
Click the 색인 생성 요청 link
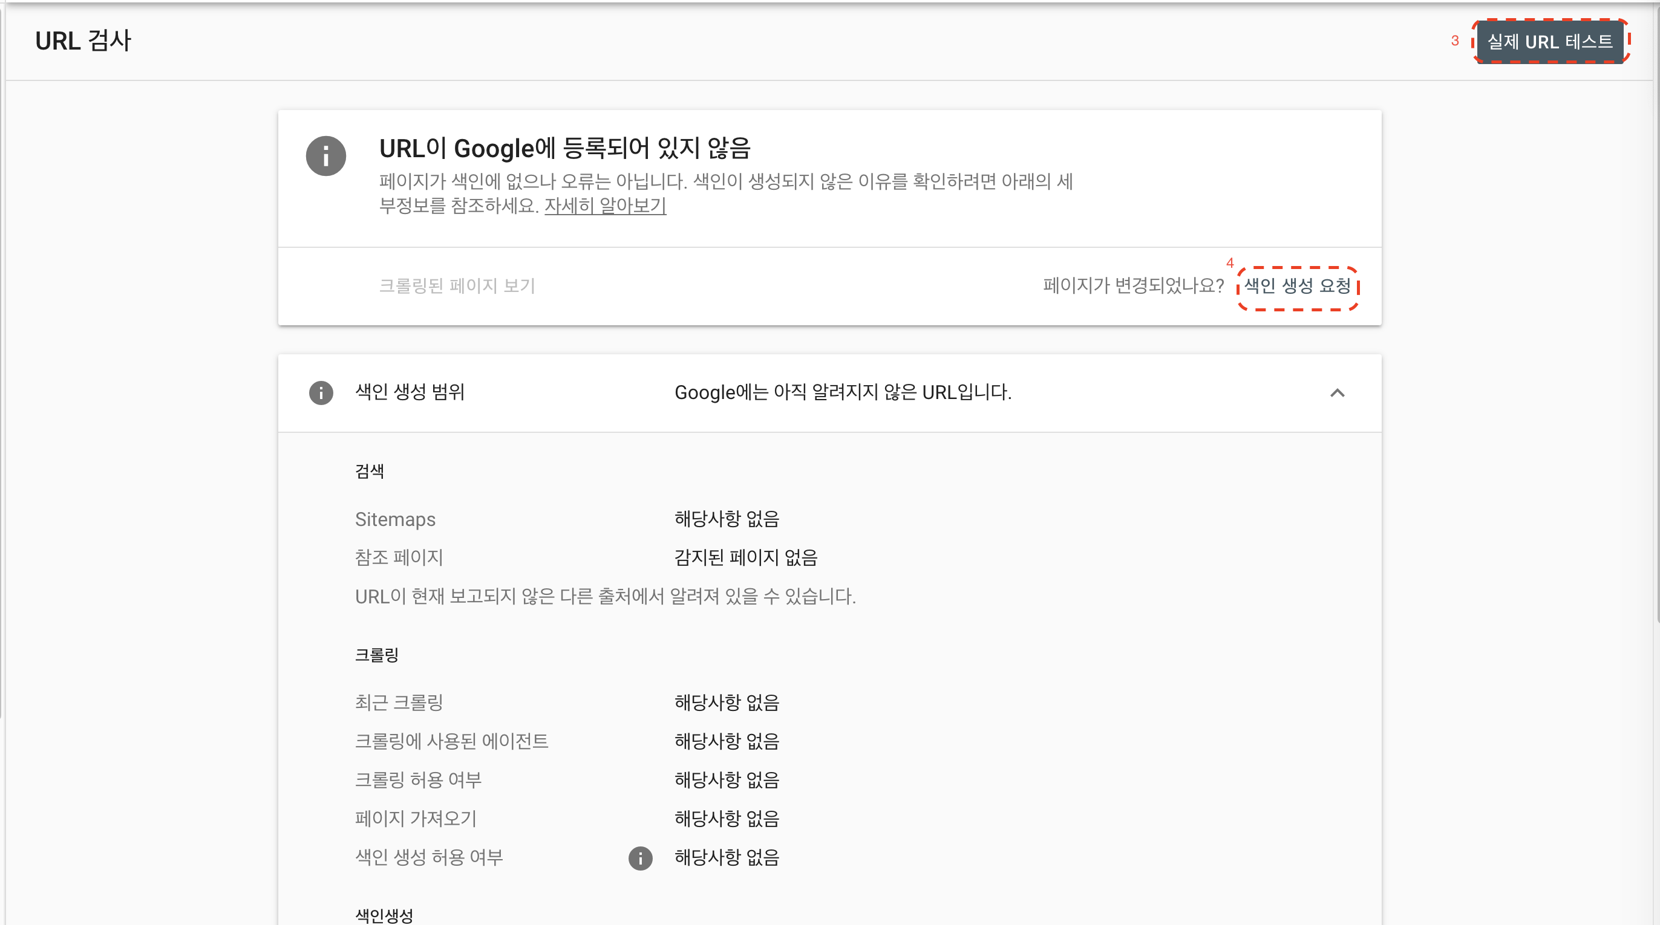tap(1296, 285)
